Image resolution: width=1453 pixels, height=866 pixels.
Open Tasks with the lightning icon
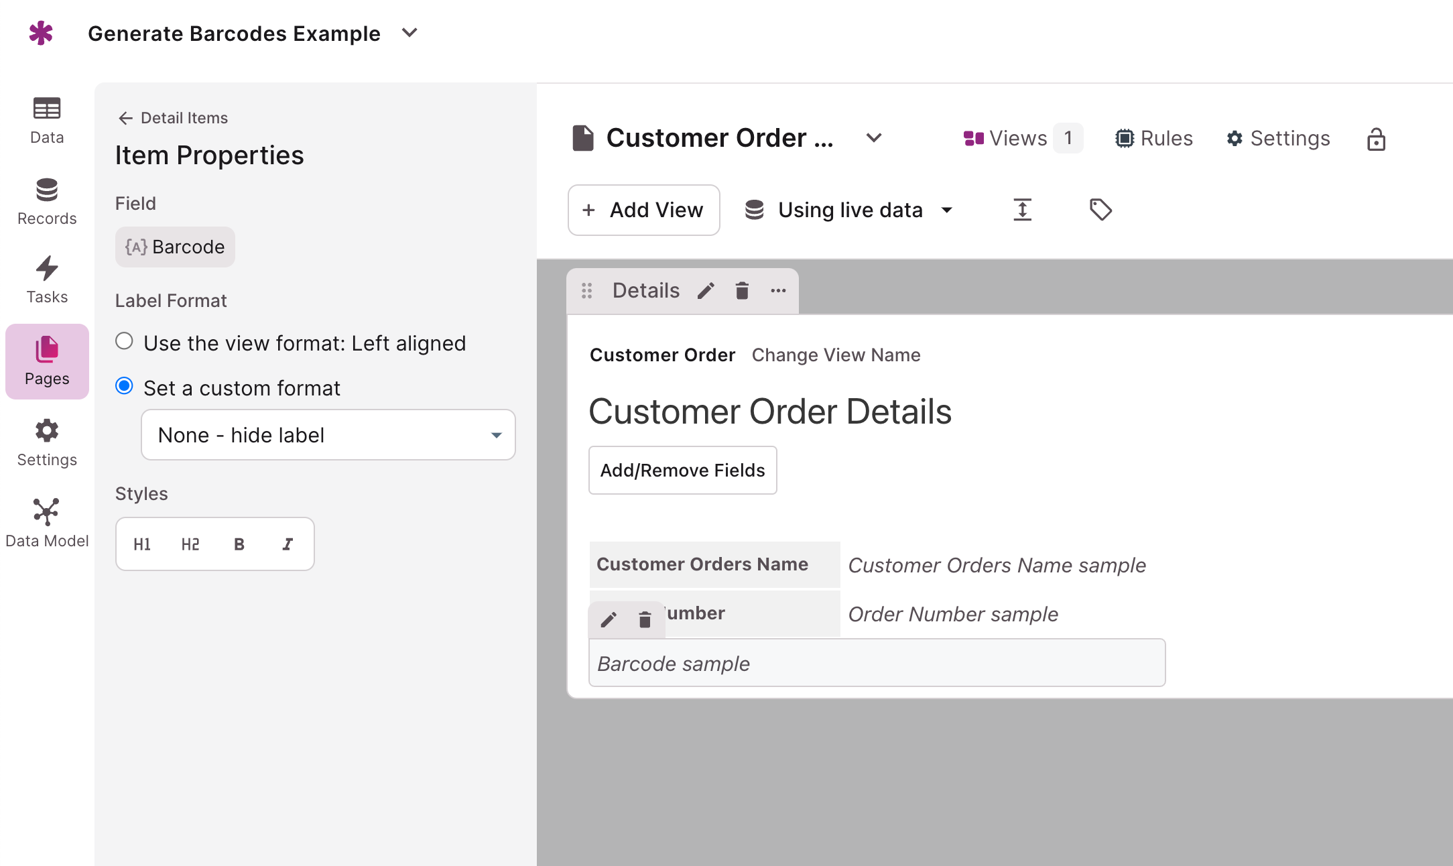click(x=47, y=280)
